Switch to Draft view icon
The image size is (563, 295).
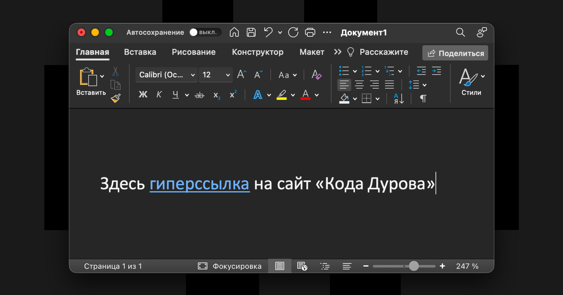(347, 266)
